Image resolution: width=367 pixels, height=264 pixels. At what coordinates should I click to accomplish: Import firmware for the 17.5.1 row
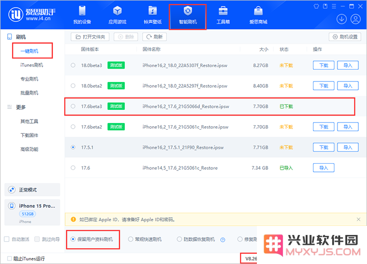[x=348, y=147]
